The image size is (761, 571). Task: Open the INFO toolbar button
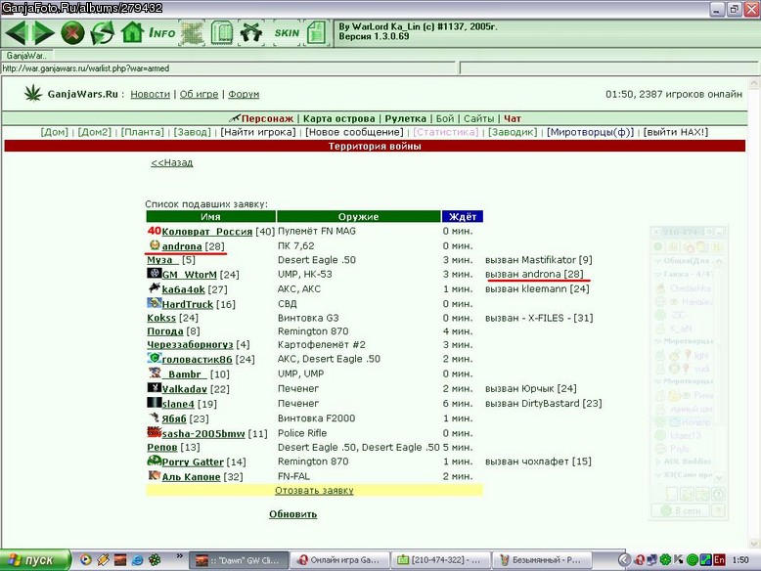tap(162, 33)
